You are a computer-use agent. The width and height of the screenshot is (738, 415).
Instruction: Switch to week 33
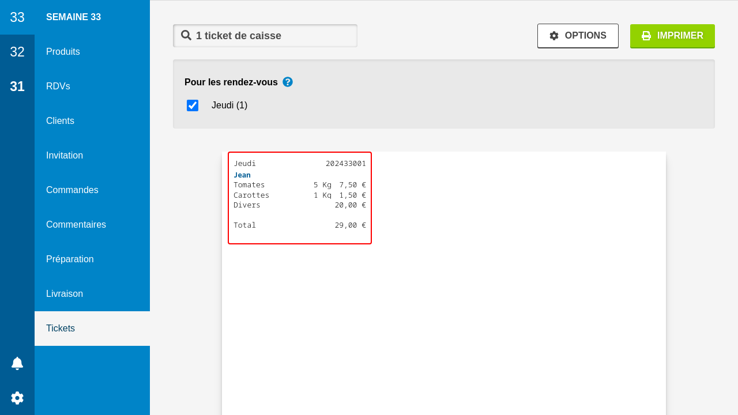click(x=17, y=17)
